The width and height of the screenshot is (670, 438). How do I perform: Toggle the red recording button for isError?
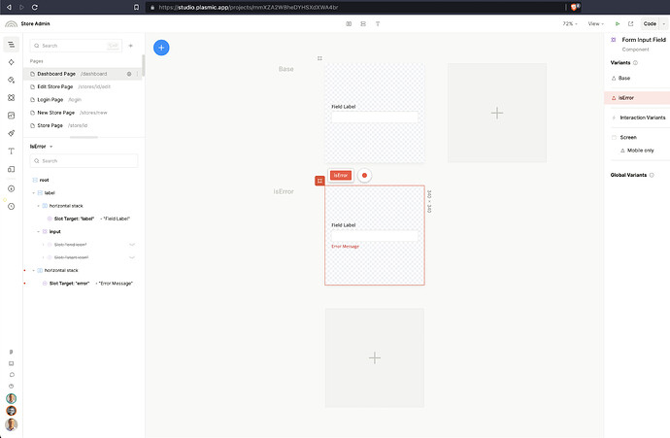pos(364,176)
